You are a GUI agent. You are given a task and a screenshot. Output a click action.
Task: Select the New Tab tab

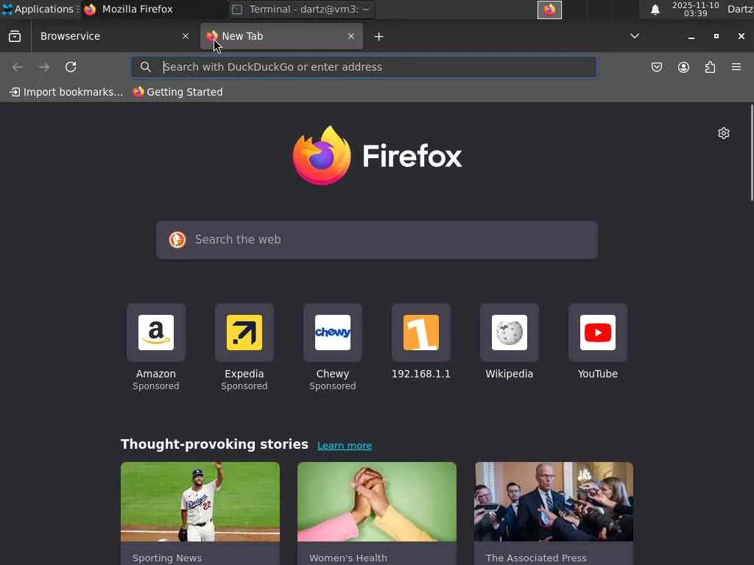tap(281, 36)
